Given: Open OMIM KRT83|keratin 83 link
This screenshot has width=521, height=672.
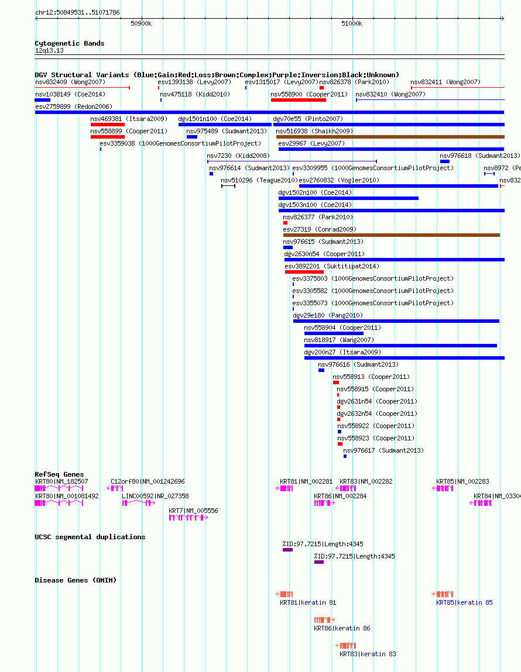Looking at the screenshot, I should [368, 654].
